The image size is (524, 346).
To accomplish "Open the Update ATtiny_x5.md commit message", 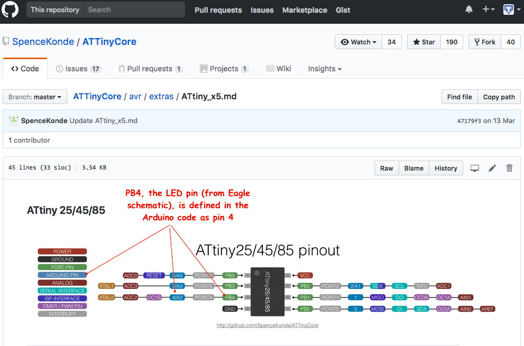I will tap(103, 120).
